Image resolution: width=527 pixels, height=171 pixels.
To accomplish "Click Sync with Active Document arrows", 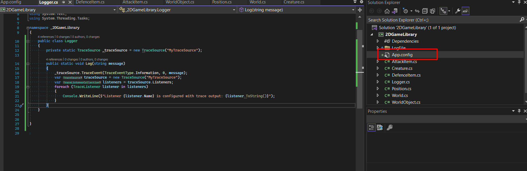I will point(417,11).
